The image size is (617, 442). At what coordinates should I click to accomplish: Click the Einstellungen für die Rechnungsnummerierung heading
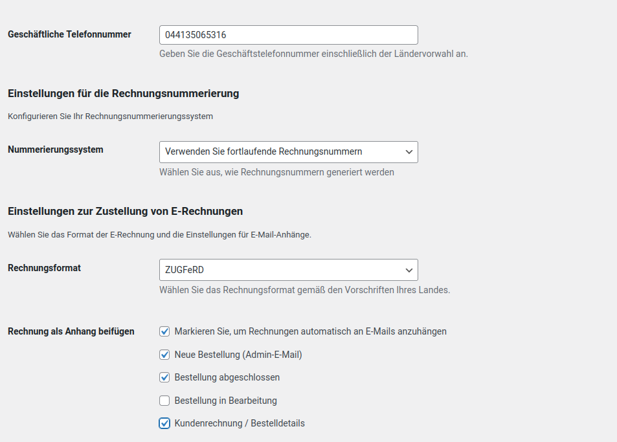tap(124, 94)
